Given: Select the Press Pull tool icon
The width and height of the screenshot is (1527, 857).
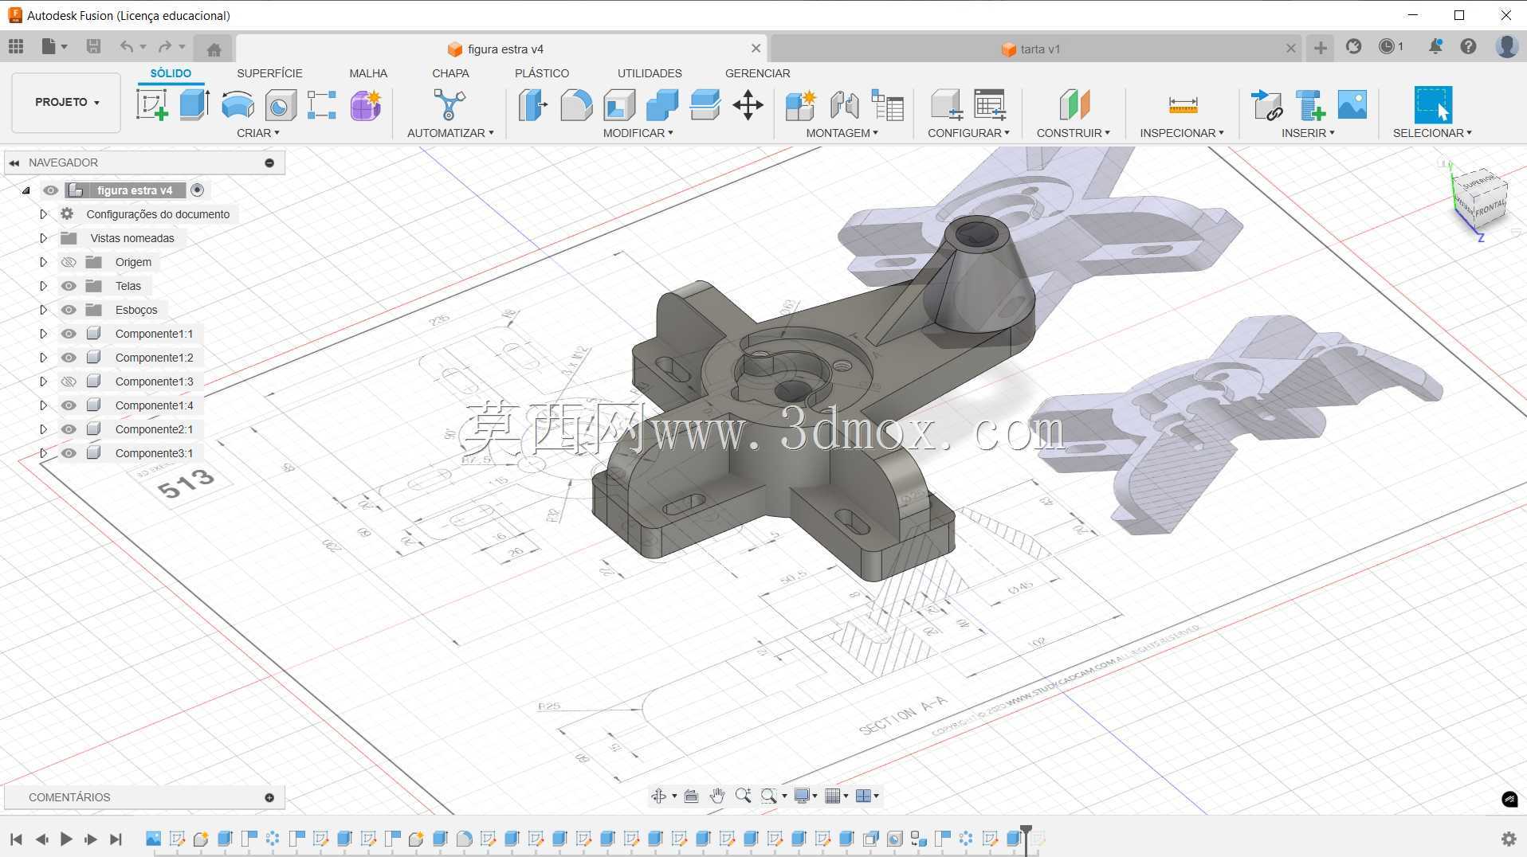Looking at the screenshot, I should [533, 104].
